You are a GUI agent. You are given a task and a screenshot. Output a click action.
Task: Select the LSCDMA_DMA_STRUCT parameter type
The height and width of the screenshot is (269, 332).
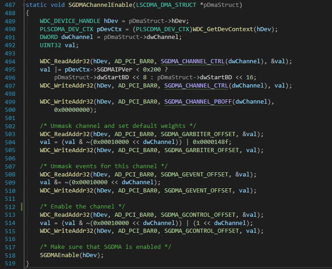pos(166,5)
